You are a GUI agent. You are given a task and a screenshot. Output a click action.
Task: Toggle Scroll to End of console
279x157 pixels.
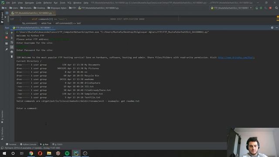(12, 47)
